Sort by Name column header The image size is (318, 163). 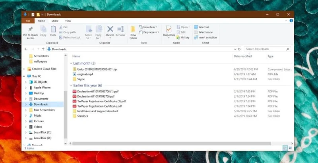[76, 56]
